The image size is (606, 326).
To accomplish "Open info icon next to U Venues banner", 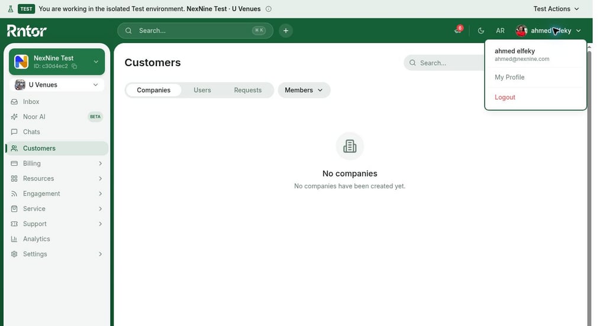I will [269, 9].
